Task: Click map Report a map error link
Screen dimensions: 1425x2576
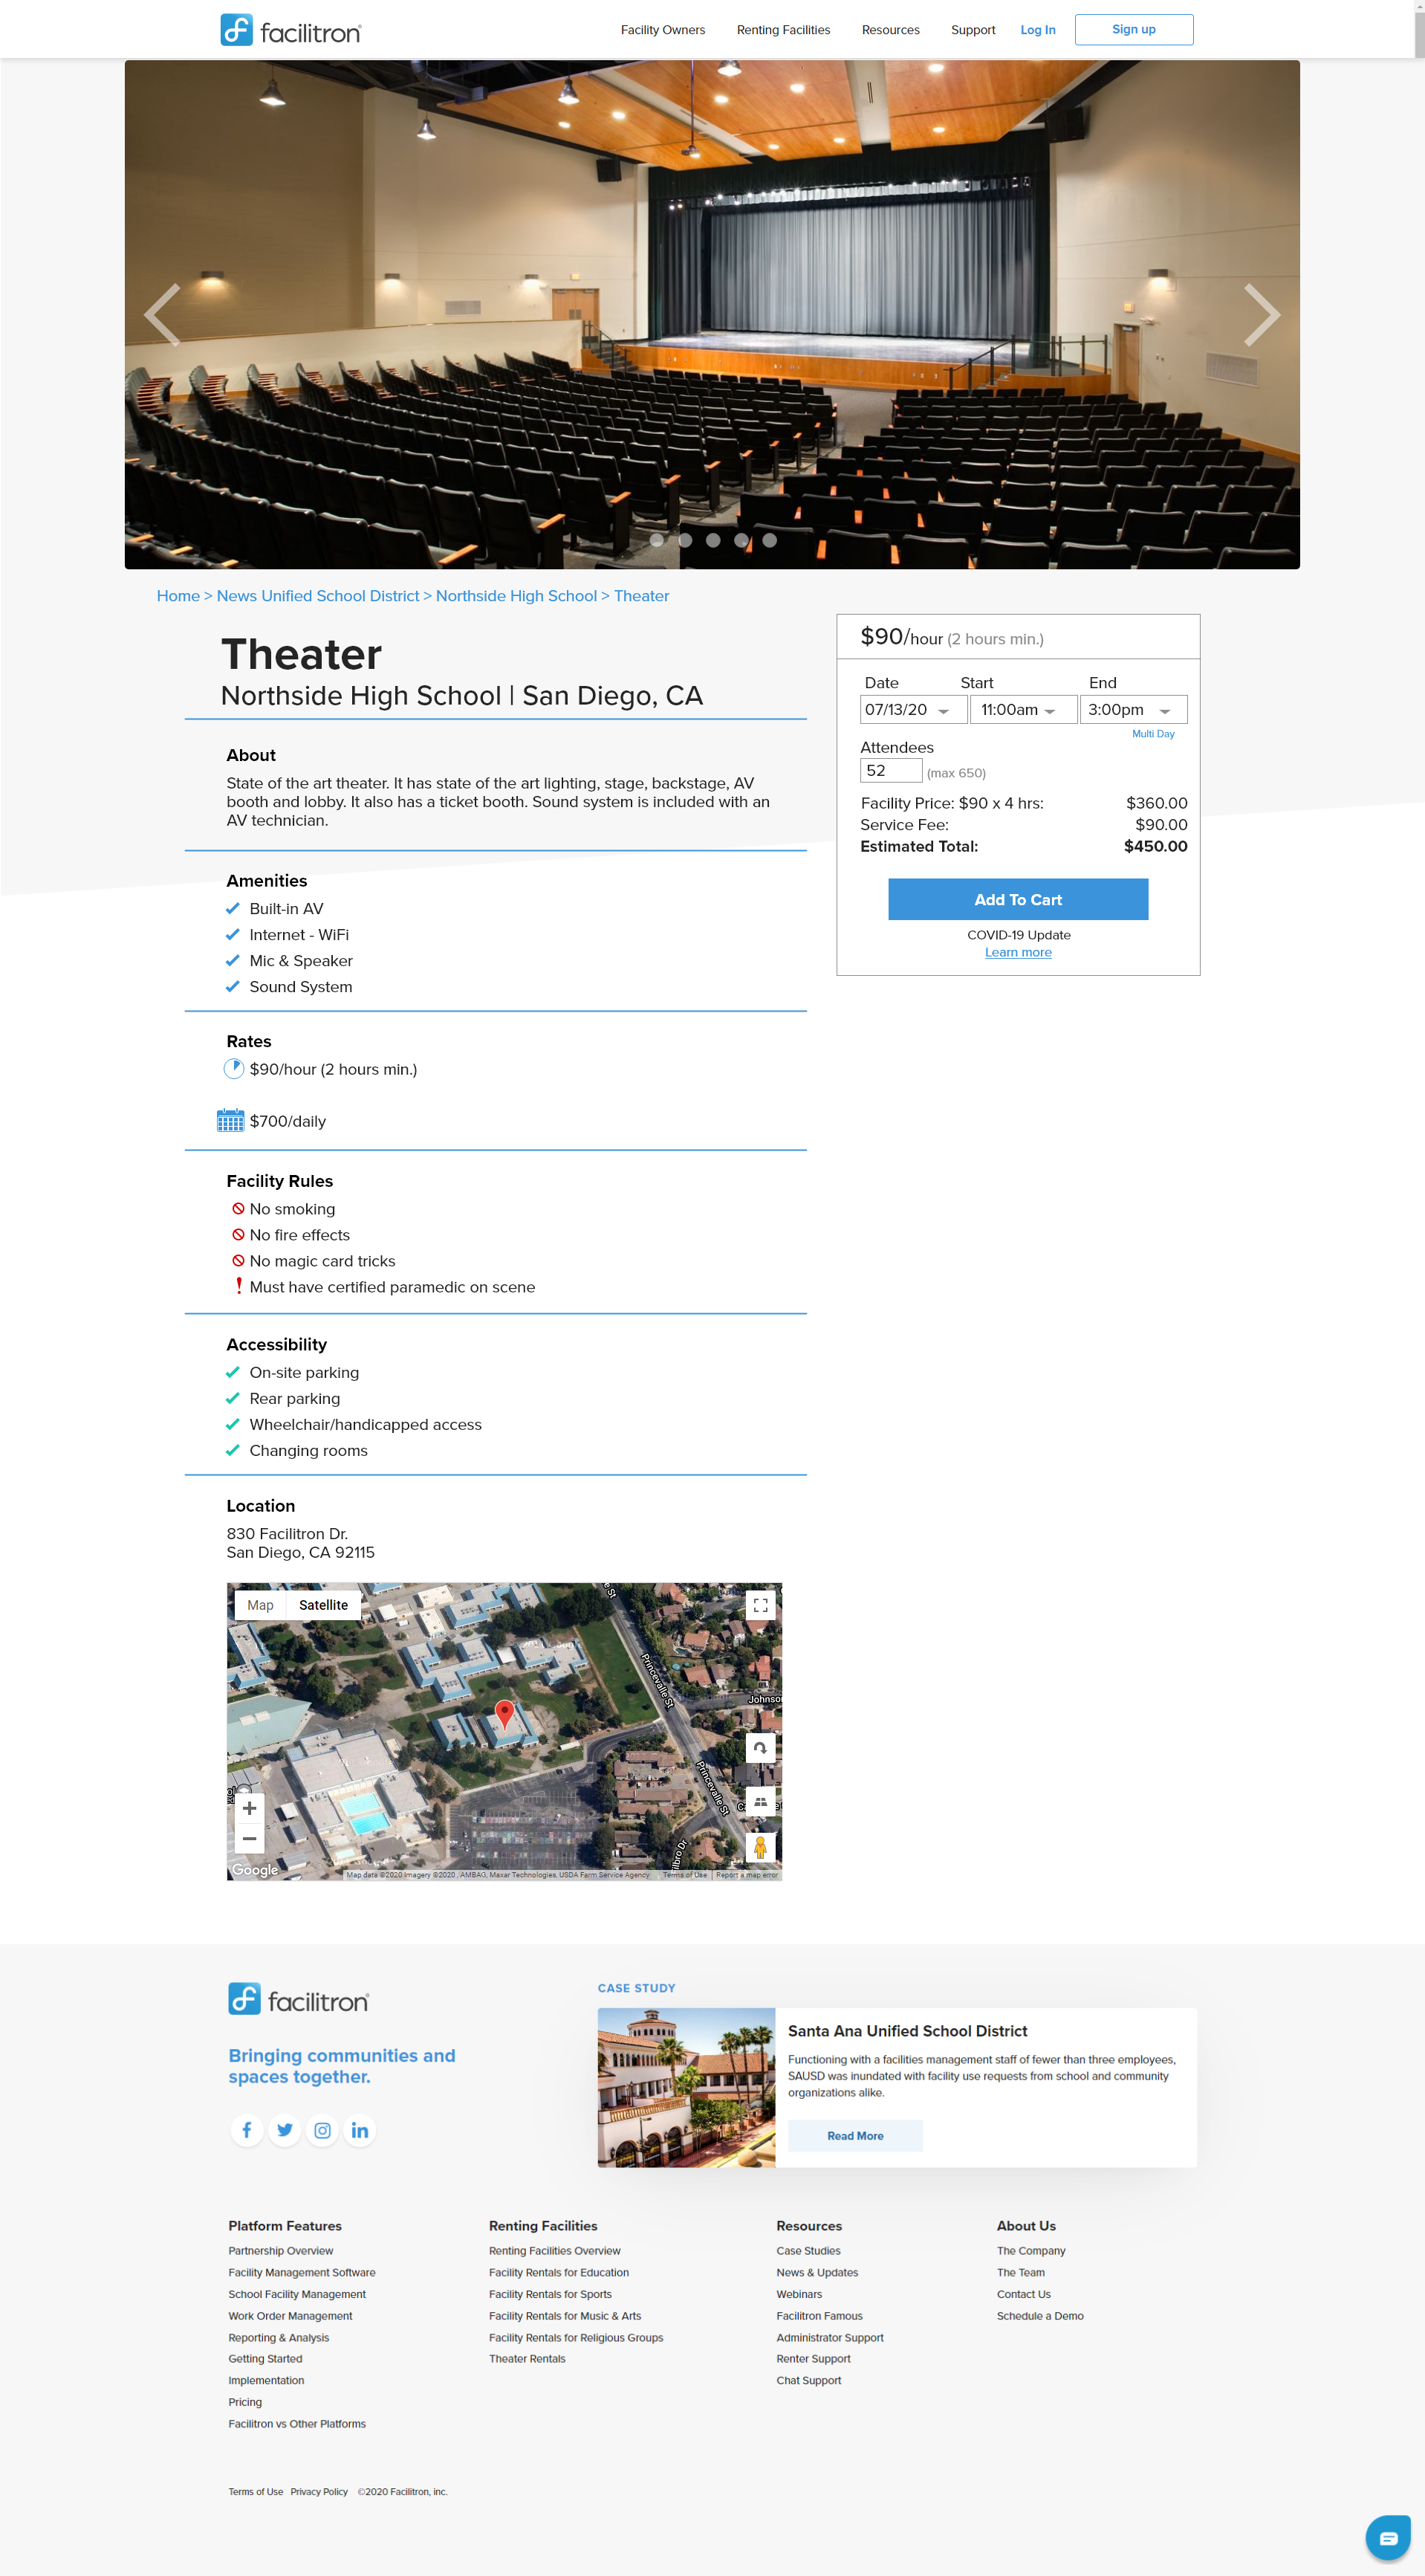Action: pos(746,1875)
